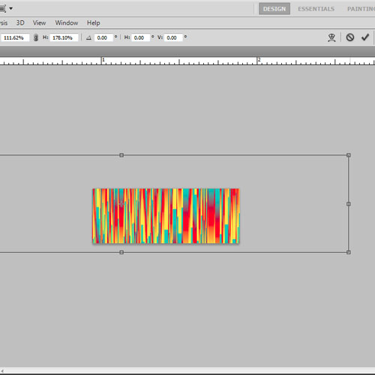This screenshot has height=375, width=375.
Task: Cancel the transform with the circle-slash icon
Action: pyautogui.click(x=350, y=37)
